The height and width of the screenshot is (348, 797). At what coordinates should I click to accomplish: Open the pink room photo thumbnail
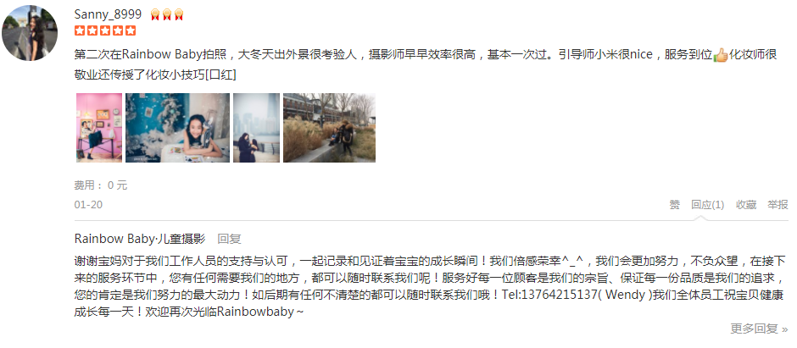(x=99, y=128)
